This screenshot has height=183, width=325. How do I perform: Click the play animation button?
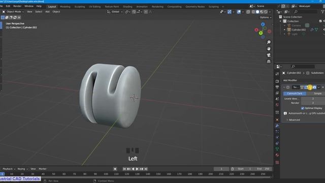[x=137, y=169]
